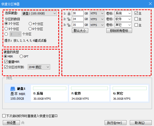Viewport: 154px width, 126px height.
Task: Uncheck 主 for partition 1 系统
Action: (x=136, y=13)
